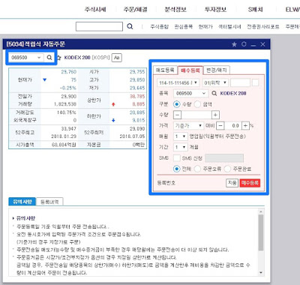Select the 주문오류 radio option
This screenshot has width=300, height=285.
(x=197, y=169)
